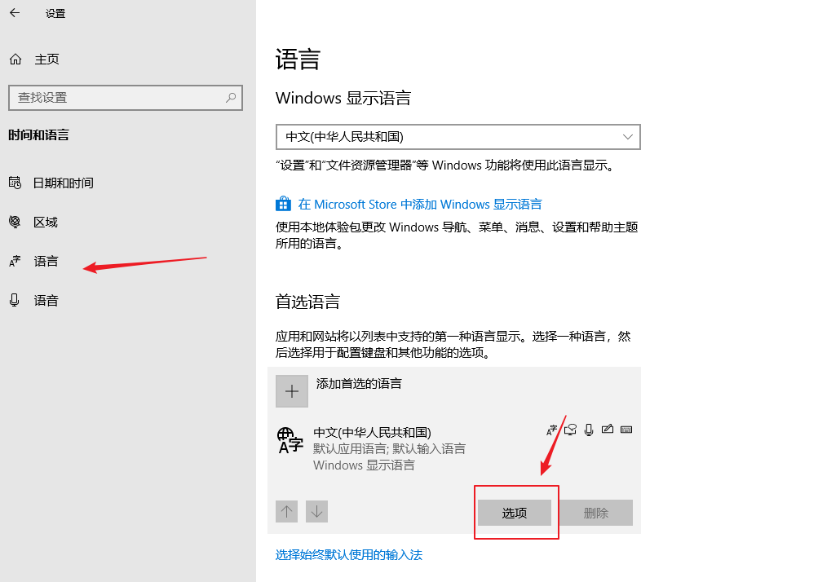The width and height of the screenshot is (840, 582).
Task: Move language down with down arrow
Action: pyautogui.click(x=316, y=511)
